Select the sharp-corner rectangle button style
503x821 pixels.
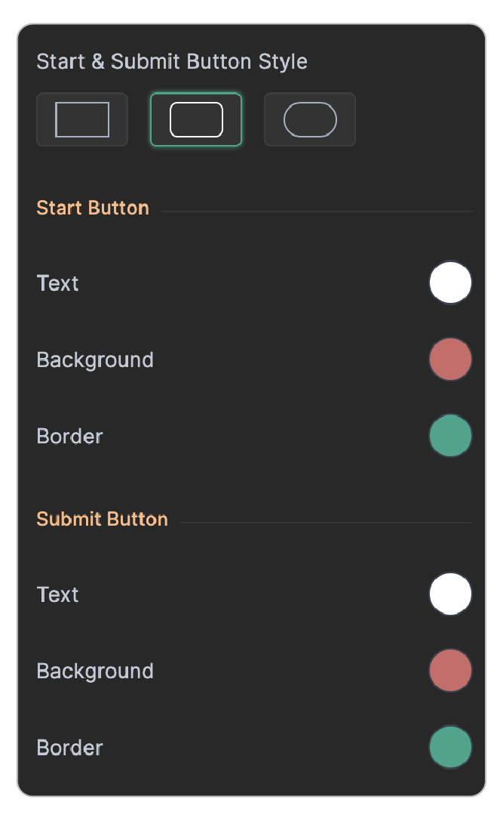coord(82,119)
